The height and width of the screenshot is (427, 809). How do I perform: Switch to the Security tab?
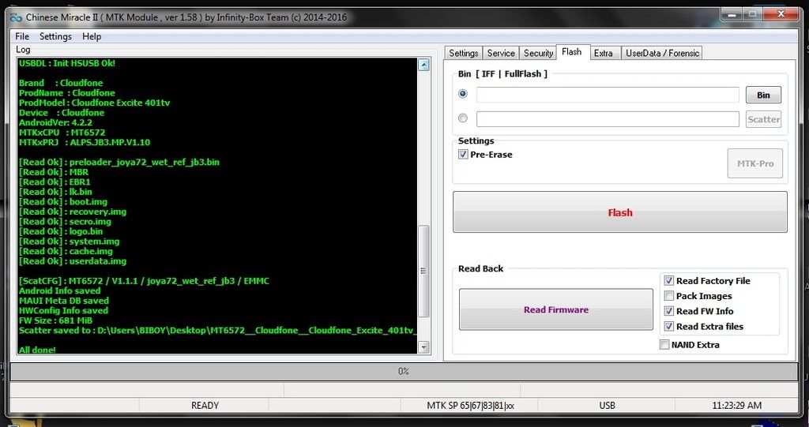[x=538, y=53]
